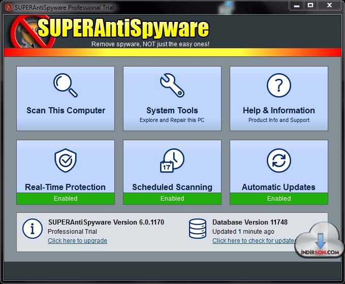
Task: Click the magnifying glass scan icon
Action: pyautogui.click(x=66, y=85)
